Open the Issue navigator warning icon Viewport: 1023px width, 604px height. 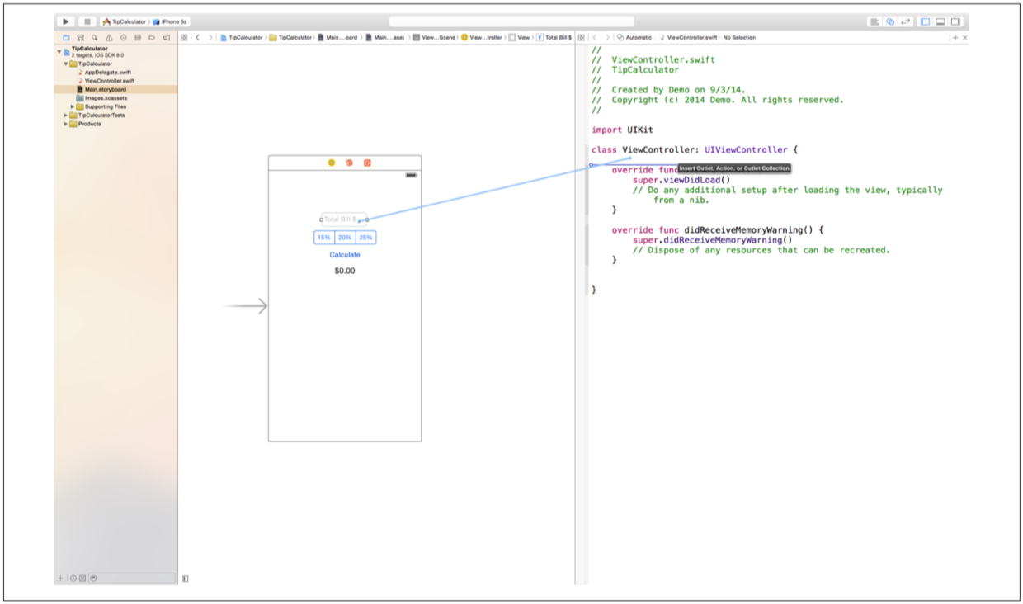[x=109, y=38]
